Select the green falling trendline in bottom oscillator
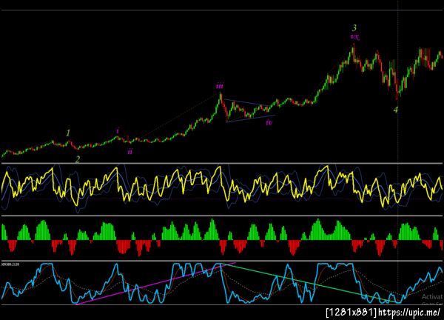Screen dimensions: 444x320 tap(310, 282)
